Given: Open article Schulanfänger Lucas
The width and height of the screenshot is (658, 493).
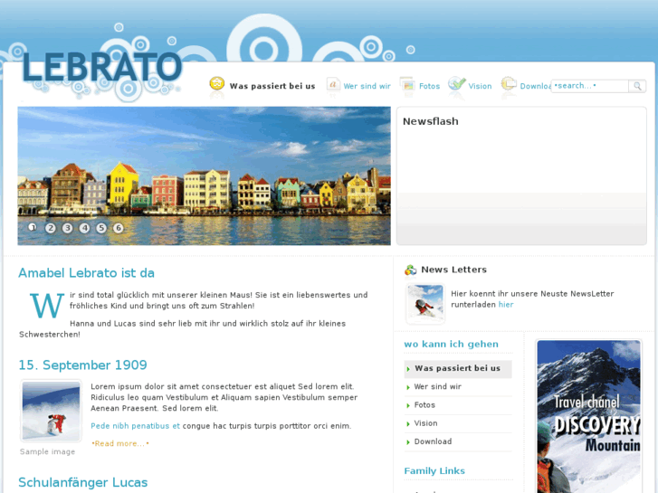Looking at the screenshot, I should coord(82,482).
